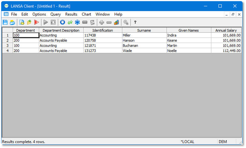The height and width of the screenshot is (148, 246).
Task: Open the Results menu
Action: coord(71,14)
